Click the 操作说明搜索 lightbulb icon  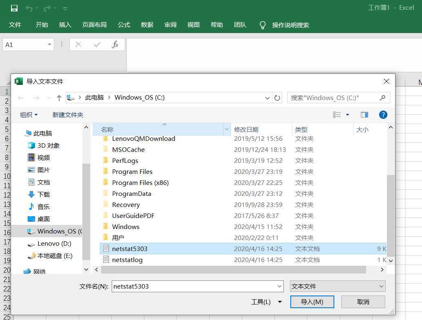pyautogui.click(x=263, y=24)
